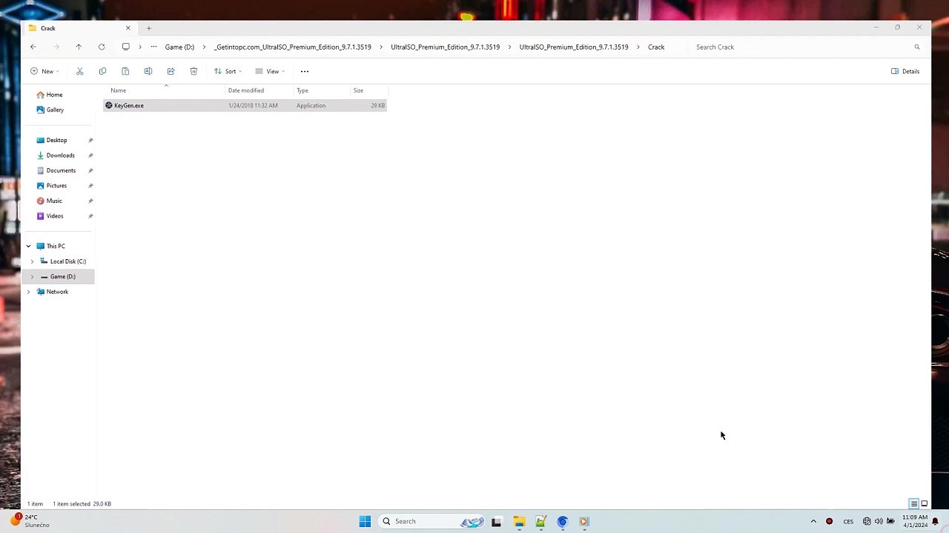Switch to the details view layout icon
Image resolution: width=949 pixels, height=533 pixels.
click(x=914, y=503)
